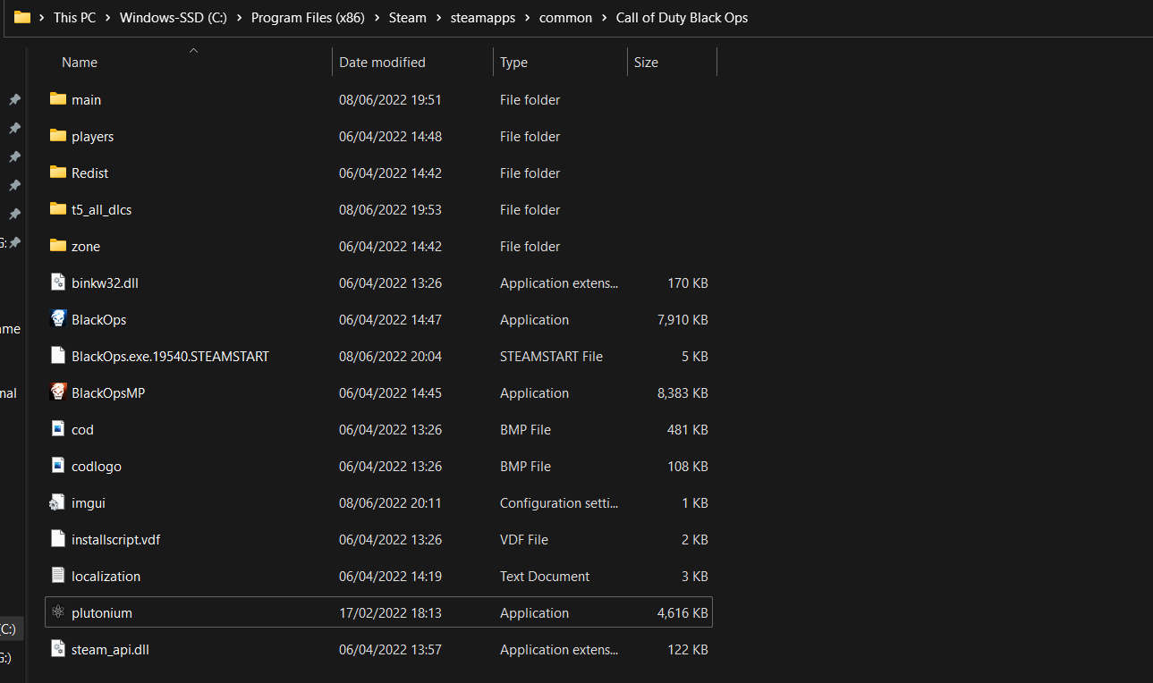Expand the chevron after This PC
1153x683 pixels.
click(107, 18)
